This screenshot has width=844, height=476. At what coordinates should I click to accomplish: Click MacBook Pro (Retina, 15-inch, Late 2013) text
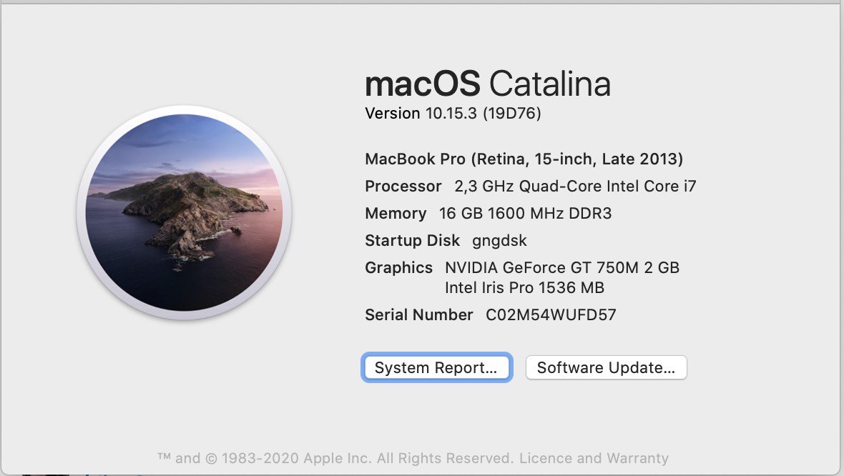pos(524,159)
